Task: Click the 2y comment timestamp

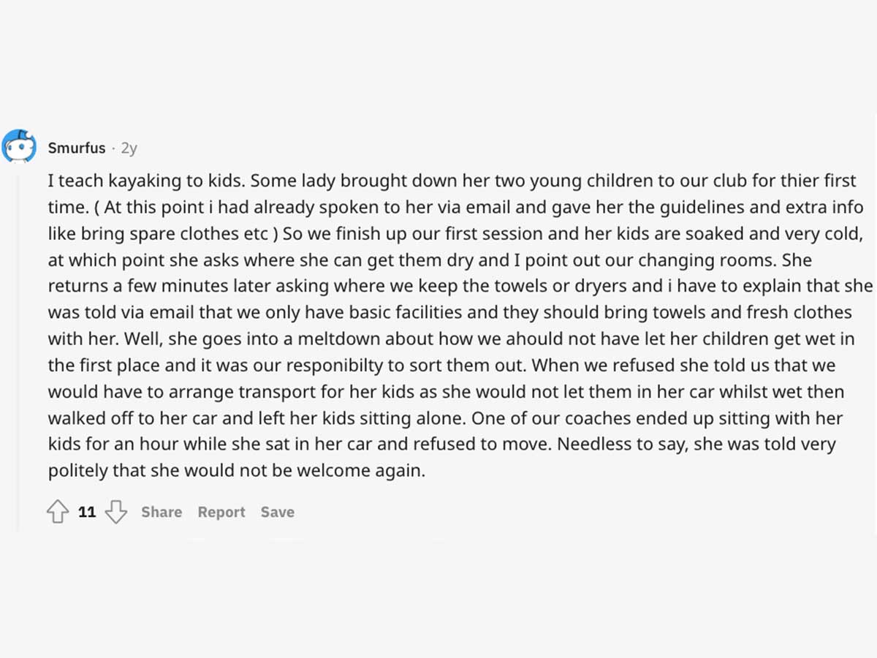Action: pos(129,148)
